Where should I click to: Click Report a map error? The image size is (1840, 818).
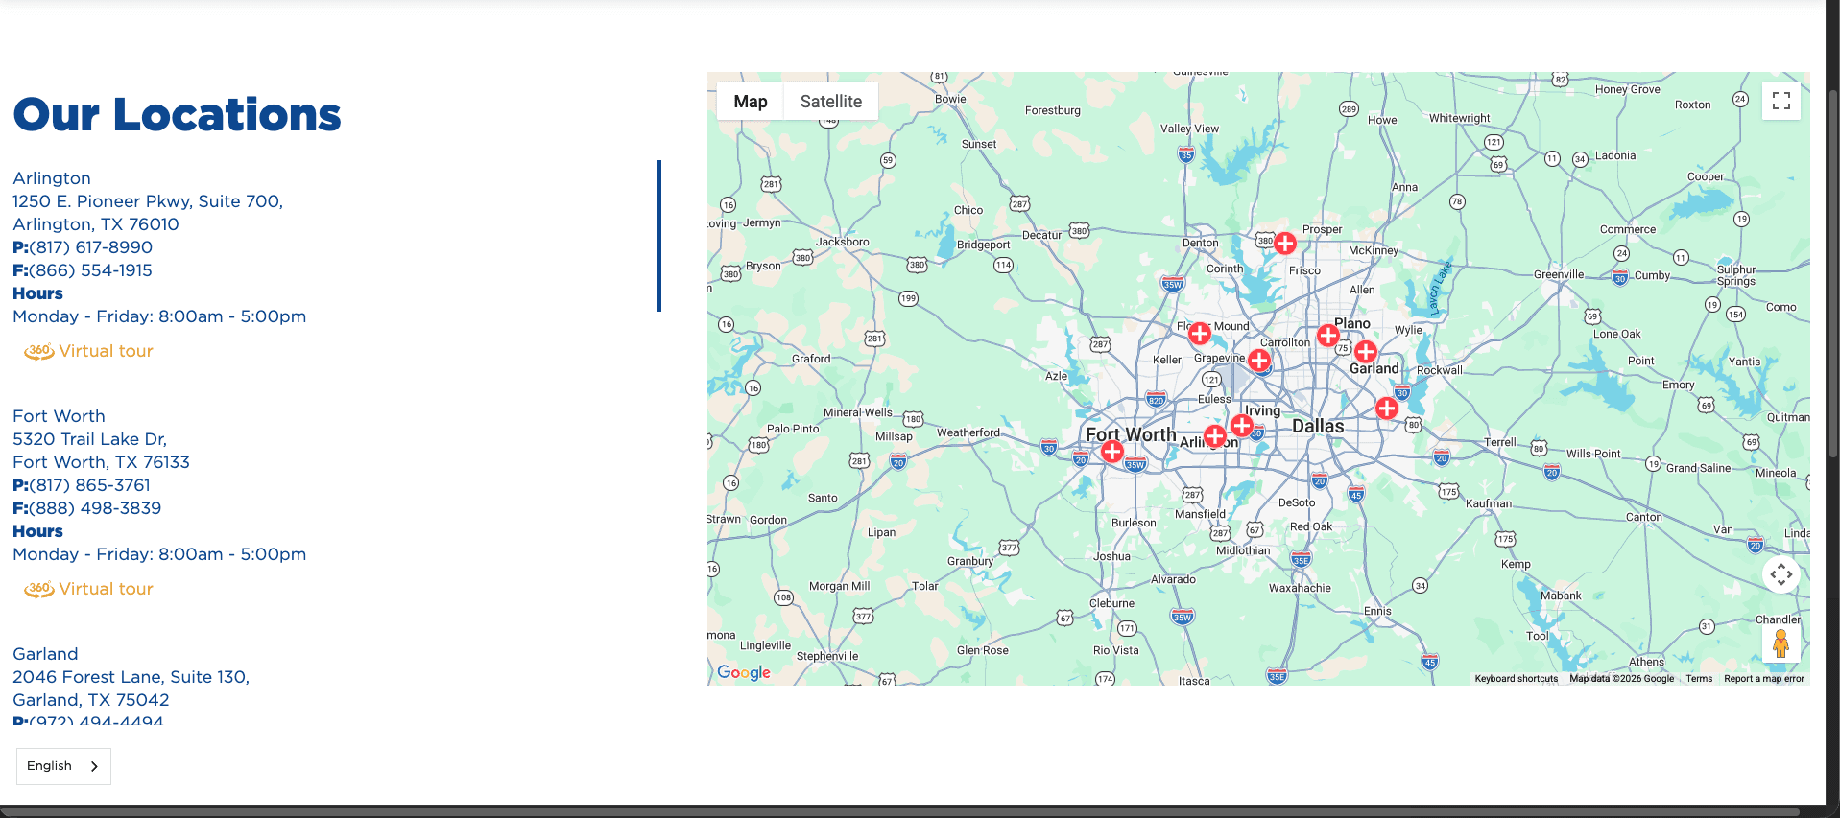pyautogui.click(x=1764, y=679)
